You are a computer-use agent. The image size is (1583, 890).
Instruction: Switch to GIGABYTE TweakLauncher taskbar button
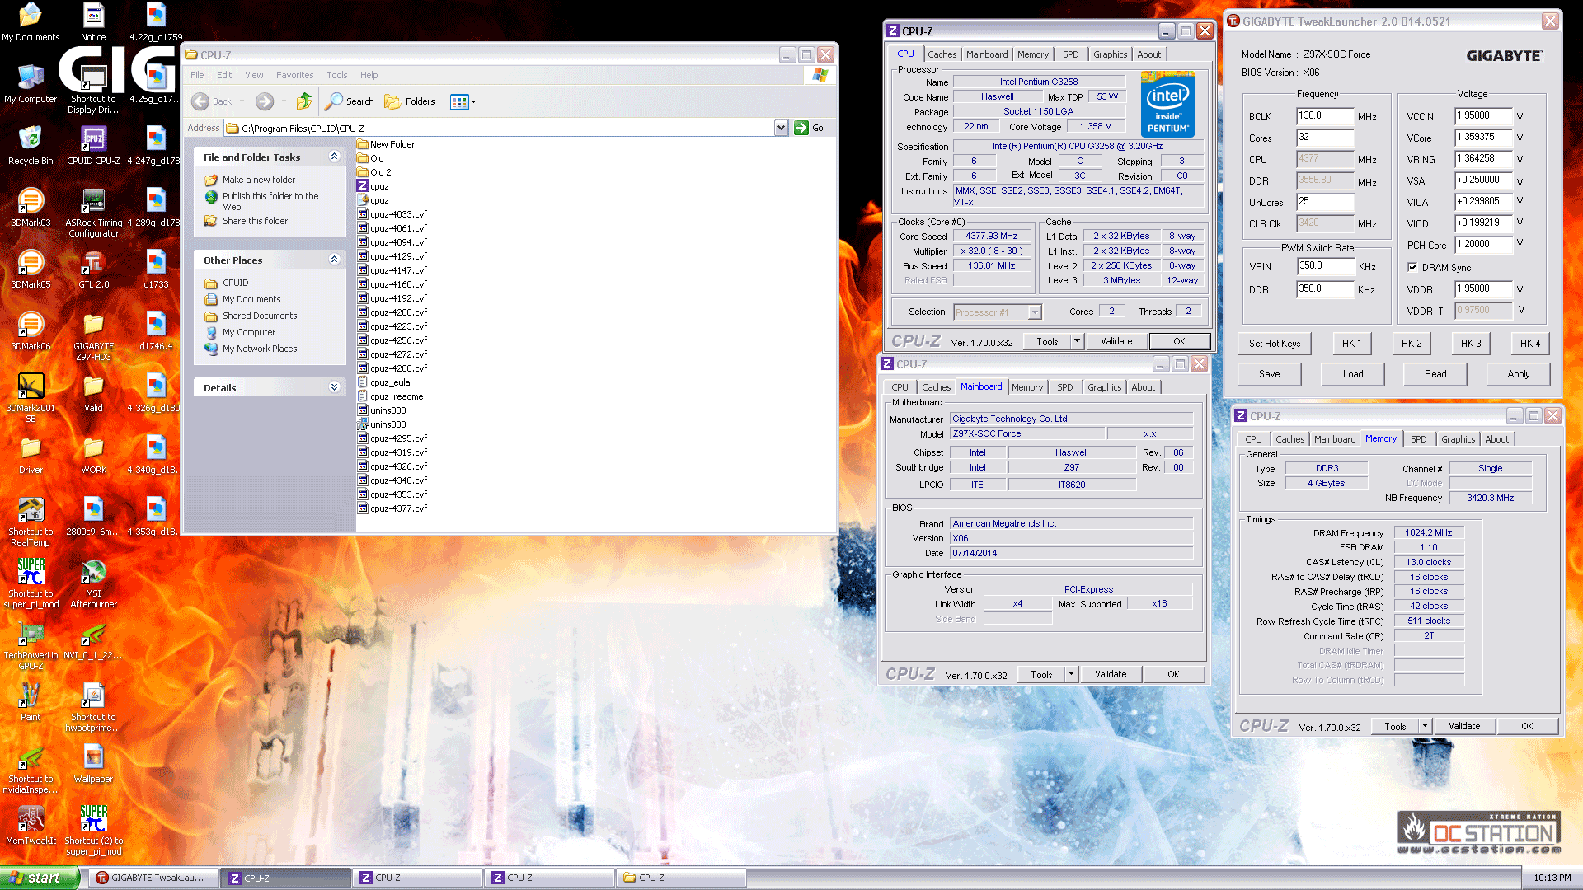[154, 878]
